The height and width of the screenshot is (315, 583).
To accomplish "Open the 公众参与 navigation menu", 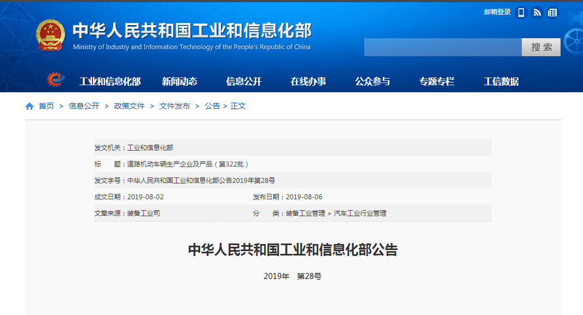I will point(372,81).
